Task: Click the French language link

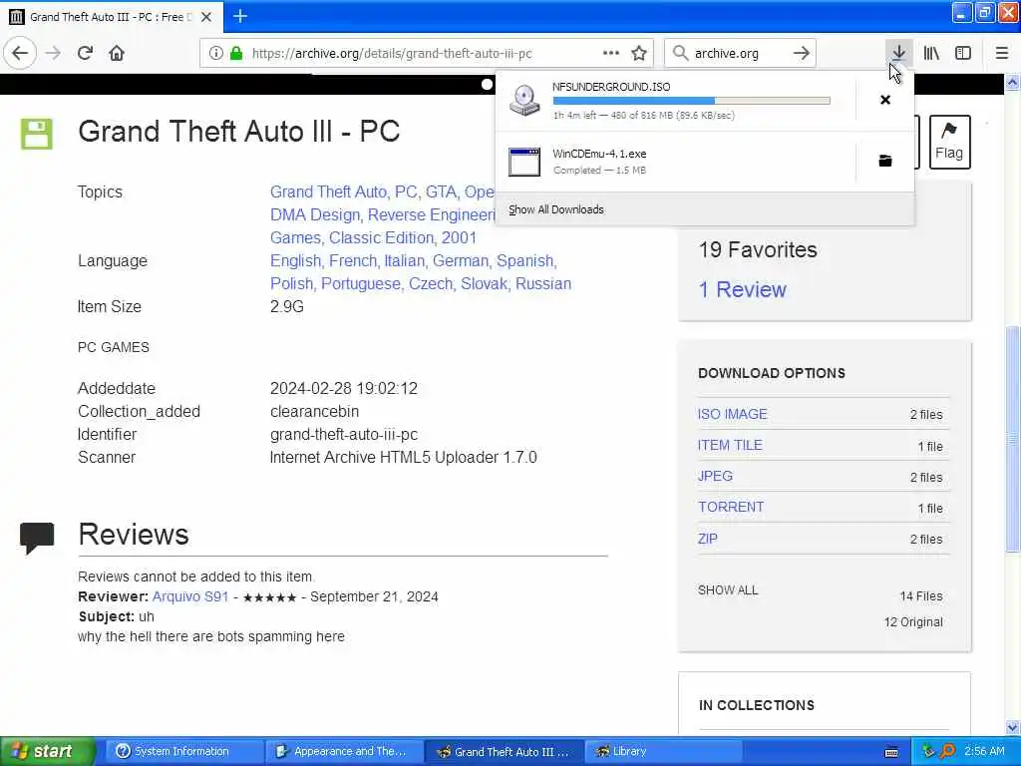Action: 353,260
